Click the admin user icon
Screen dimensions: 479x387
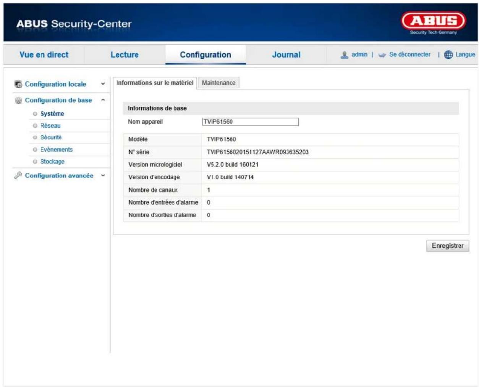345,55
